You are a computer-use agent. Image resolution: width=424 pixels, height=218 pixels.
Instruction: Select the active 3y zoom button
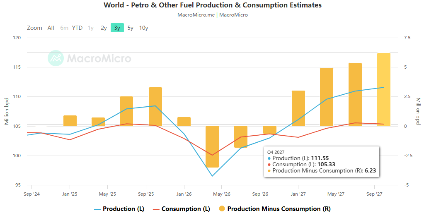117,28
